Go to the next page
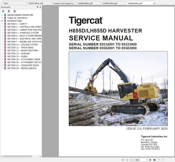 (150, 160)
